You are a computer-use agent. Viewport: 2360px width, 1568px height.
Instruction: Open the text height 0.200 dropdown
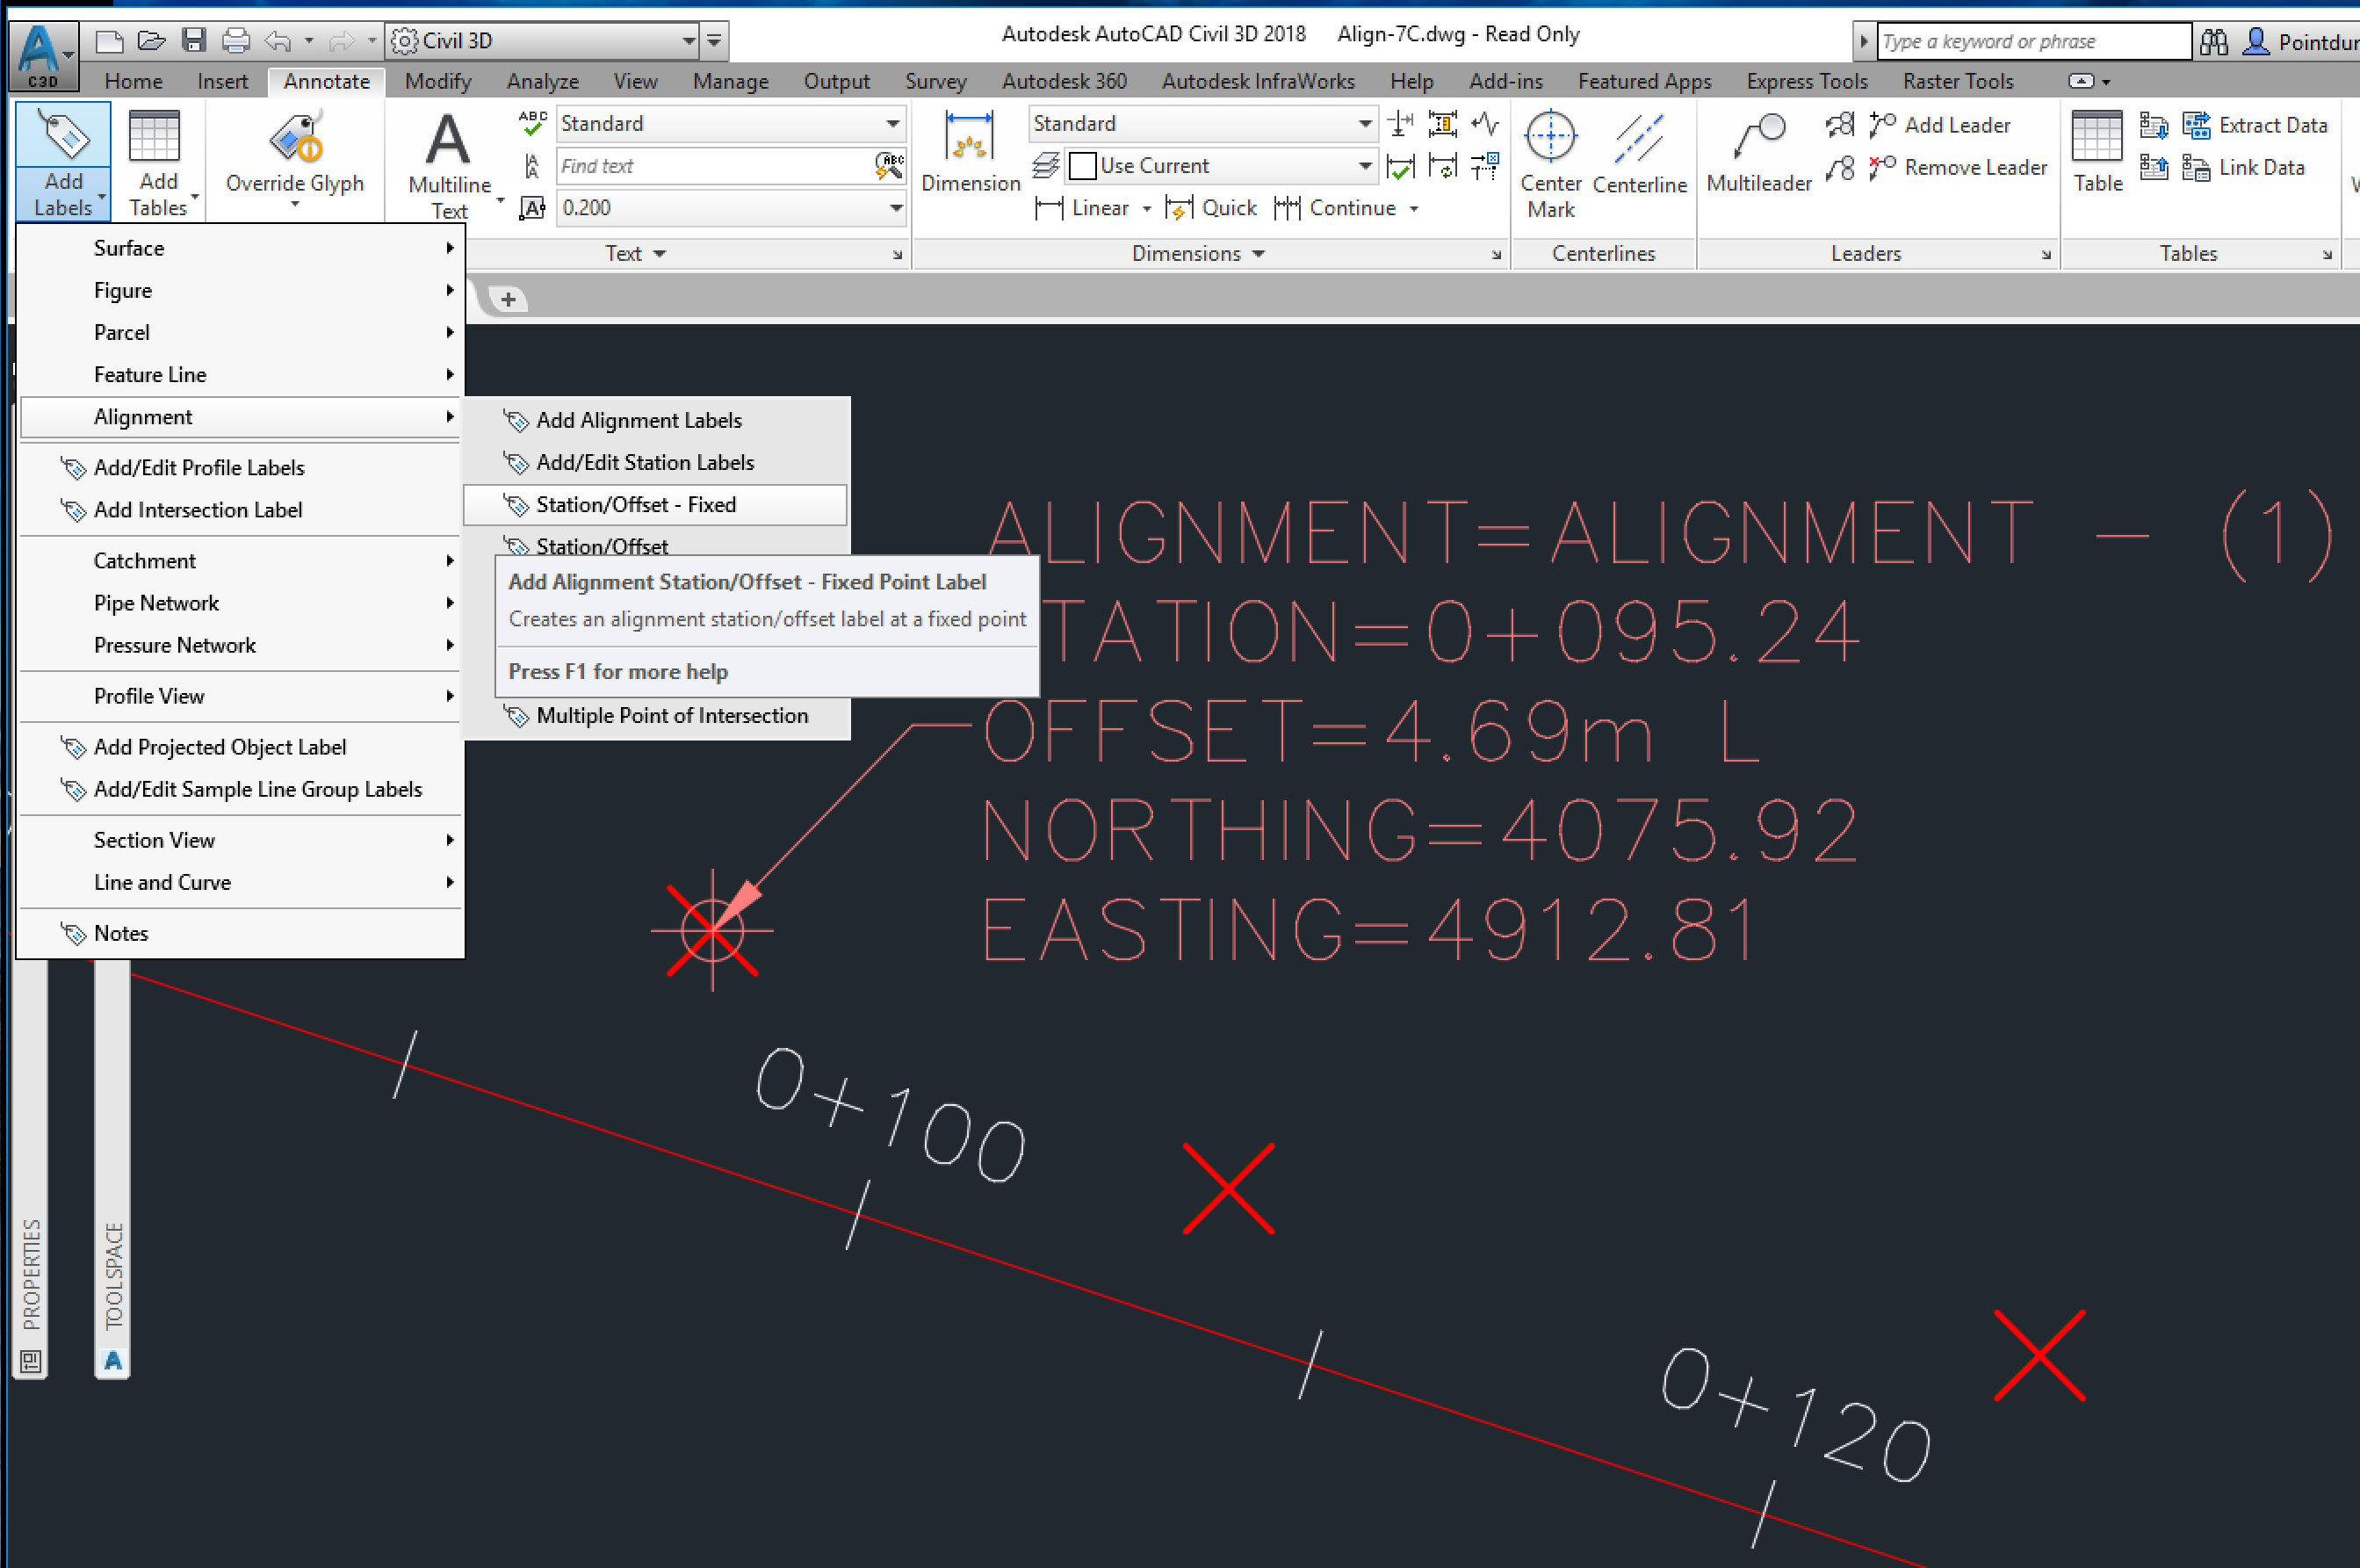[895, 208]
